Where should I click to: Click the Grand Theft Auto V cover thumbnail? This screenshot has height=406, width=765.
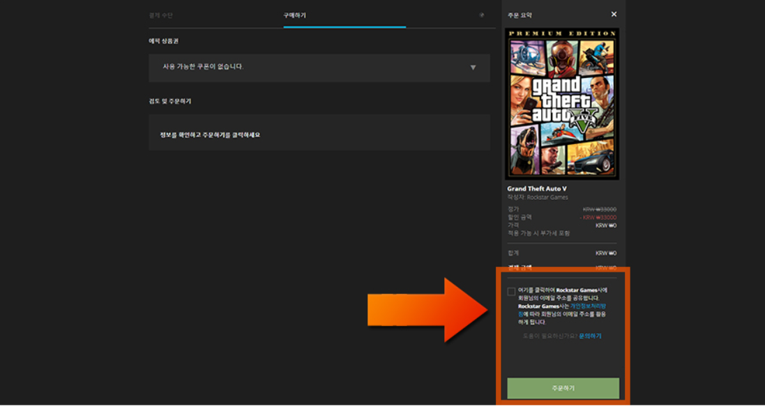[x=562, y=104]
